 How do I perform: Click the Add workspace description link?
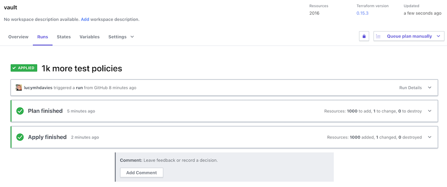(85, 20)
